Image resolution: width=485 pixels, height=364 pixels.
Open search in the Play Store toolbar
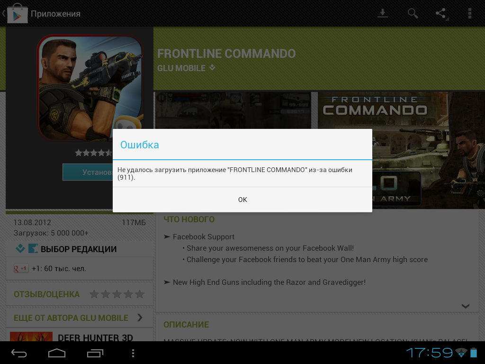412,13
